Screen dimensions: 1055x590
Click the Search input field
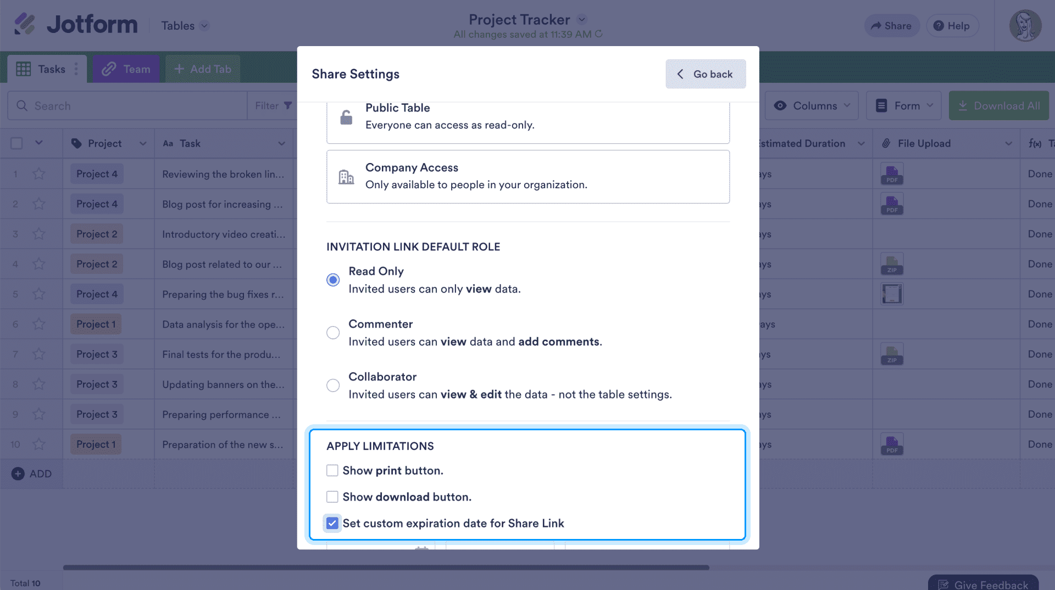[132, 105]
